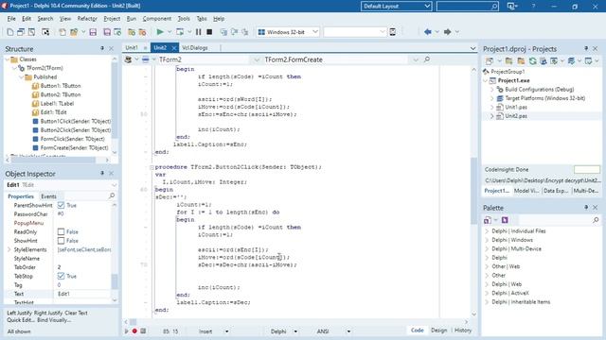Switch to the Design view tab
The image size is (606, 340).
click(439, 331)
